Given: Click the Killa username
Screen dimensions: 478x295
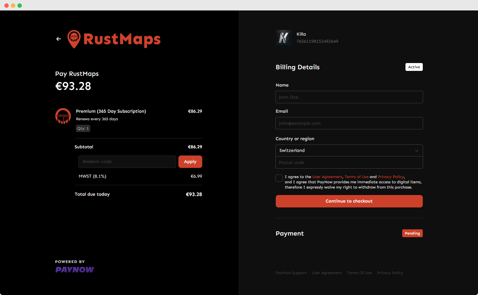Looking at the screenshot, I should coord(301,34).
